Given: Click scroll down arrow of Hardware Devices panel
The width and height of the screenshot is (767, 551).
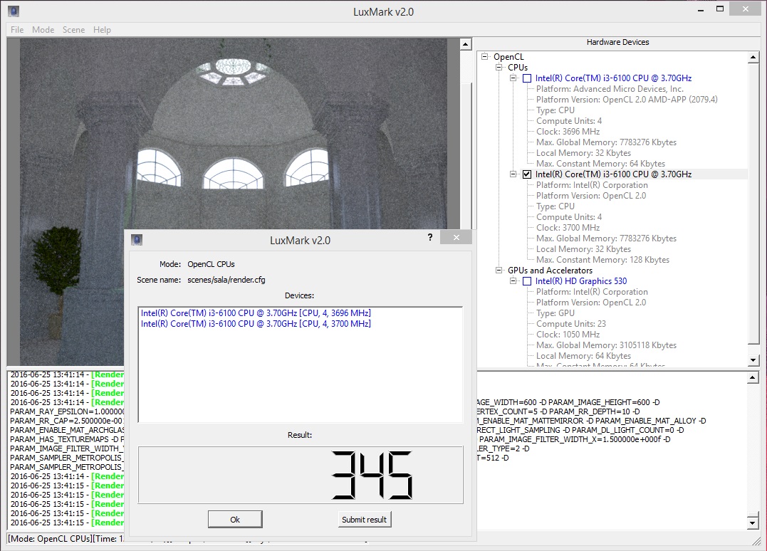Looking at the screenshot, I should point(753,360).
